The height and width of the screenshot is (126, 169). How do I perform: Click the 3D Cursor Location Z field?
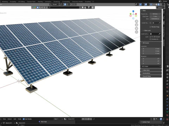(151, 54)
